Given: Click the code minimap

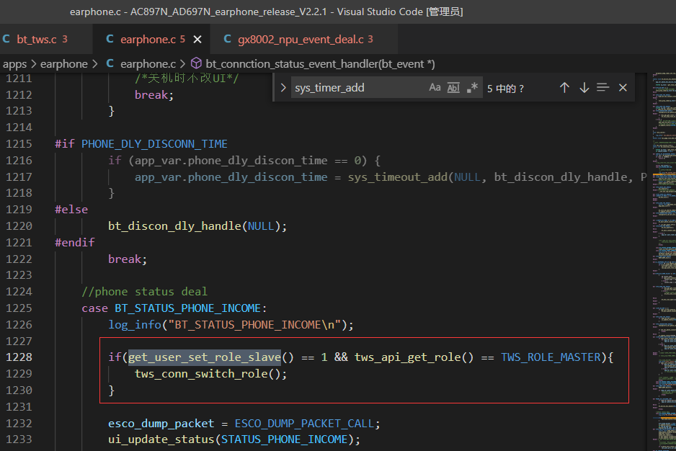Looking at the screenshot, I should [663, 262].
